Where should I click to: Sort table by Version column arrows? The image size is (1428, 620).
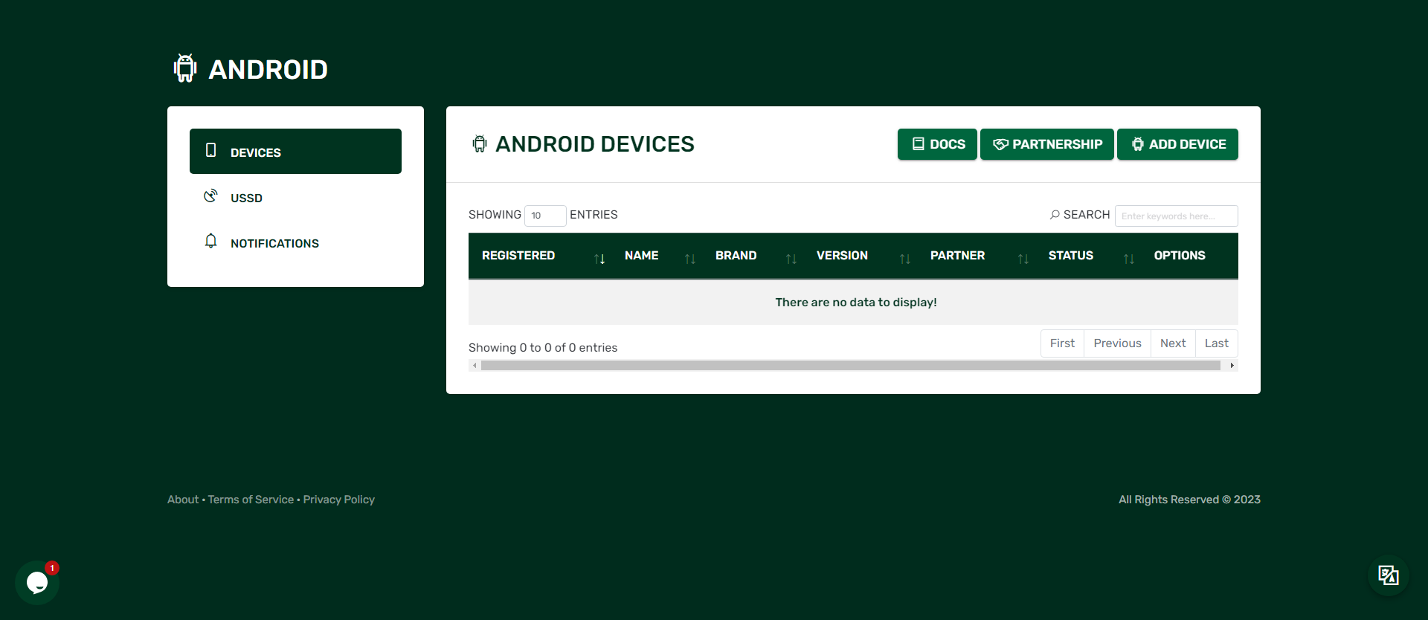pos(905,259)
